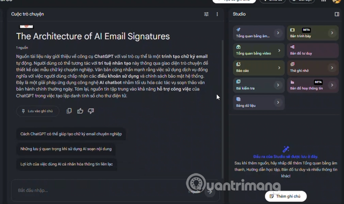Screen dimensions: 344x204
Task: Expand arrow on Báo cáo card
Action: coord(279,68)
